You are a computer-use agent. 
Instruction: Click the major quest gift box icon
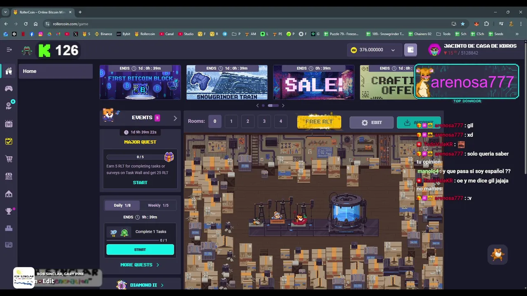point(169,157)
